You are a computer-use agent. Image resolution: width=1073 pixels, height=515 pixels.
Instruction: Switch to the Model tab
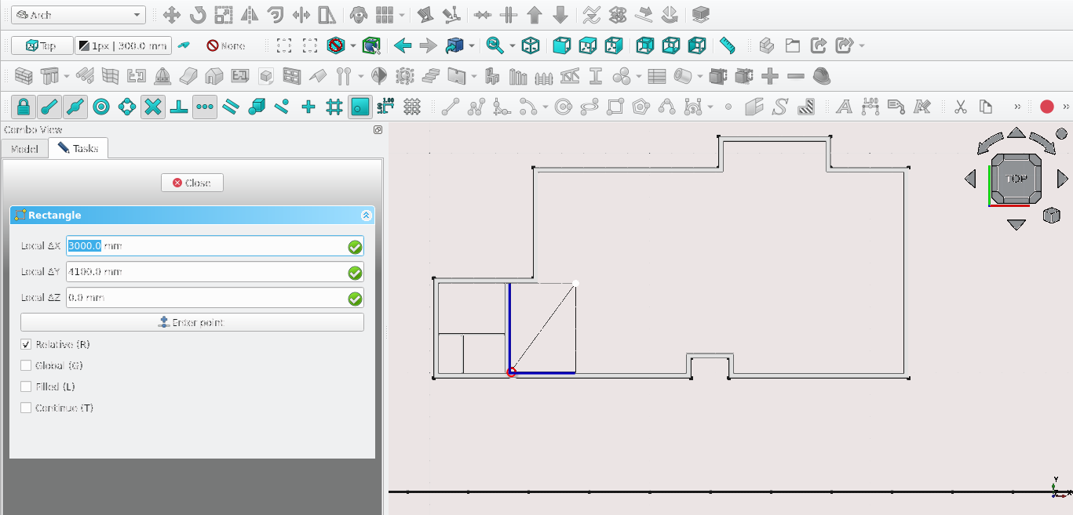24,148
